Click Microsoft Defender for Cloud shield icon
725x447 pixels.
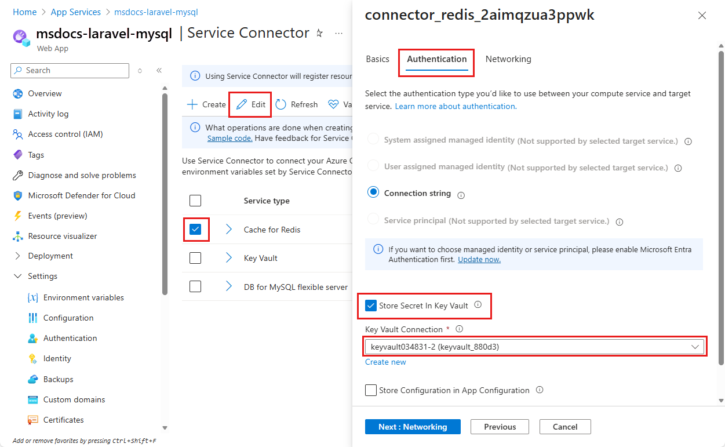coord(17,195)
